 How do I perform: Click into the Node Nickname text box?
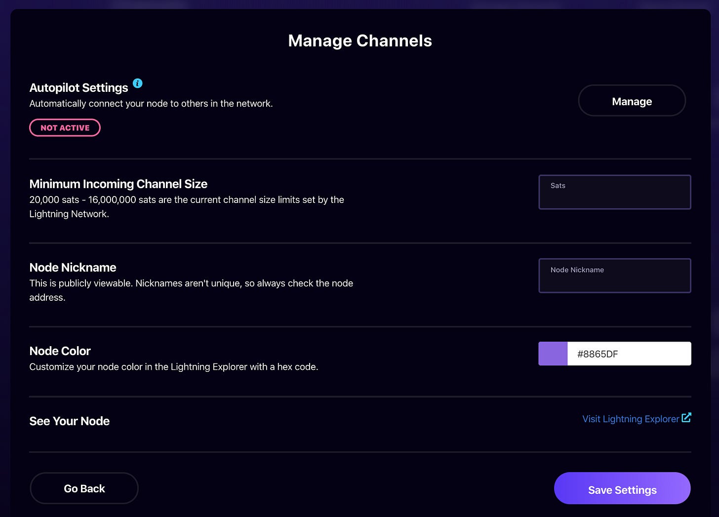[x=614, y=276]
